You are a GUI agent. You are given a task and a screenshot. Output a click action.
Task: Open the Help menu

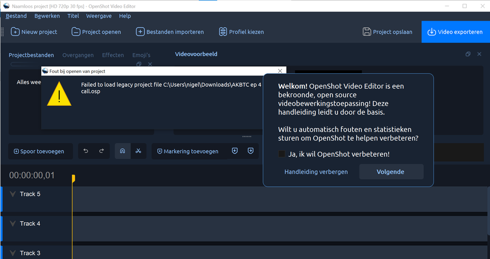coord(125,16)
